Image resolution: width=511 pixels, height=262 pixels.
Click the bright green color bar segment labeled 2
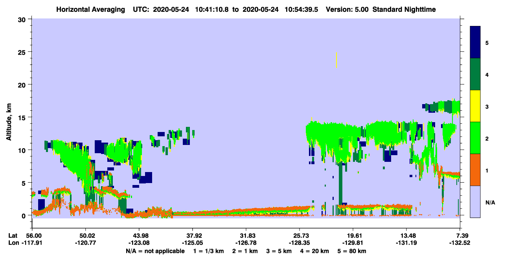pyautogui.click(x=475, y=138)
